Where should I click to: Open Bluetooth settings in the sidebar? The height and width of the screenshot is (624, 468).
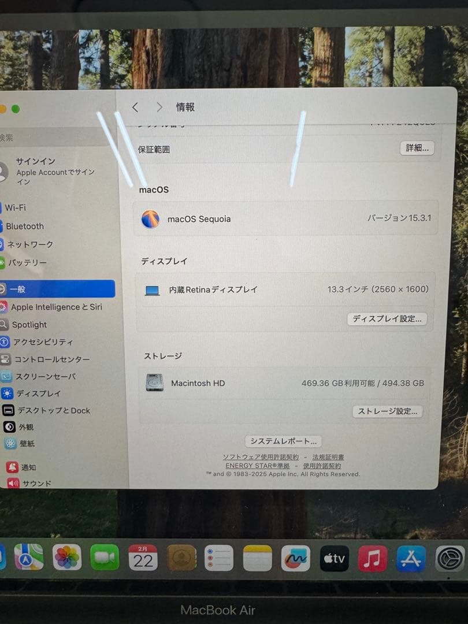coord(25,226)
